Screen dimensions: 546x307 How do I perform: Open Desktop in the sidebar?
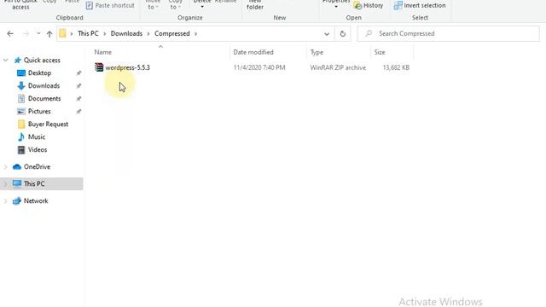click(39, 73)
